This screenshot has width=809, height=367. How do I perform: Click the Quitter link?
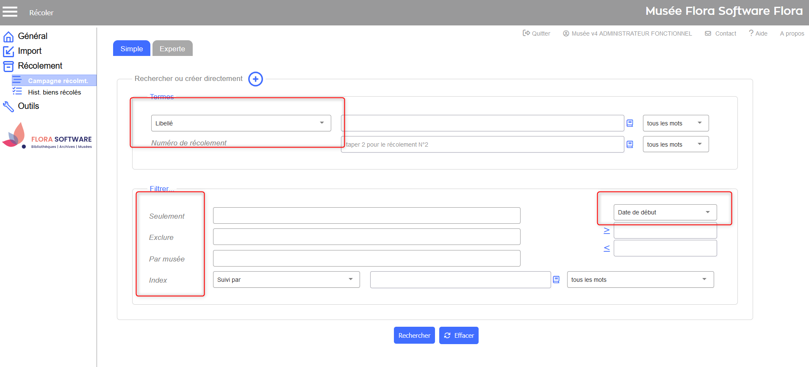536,33
